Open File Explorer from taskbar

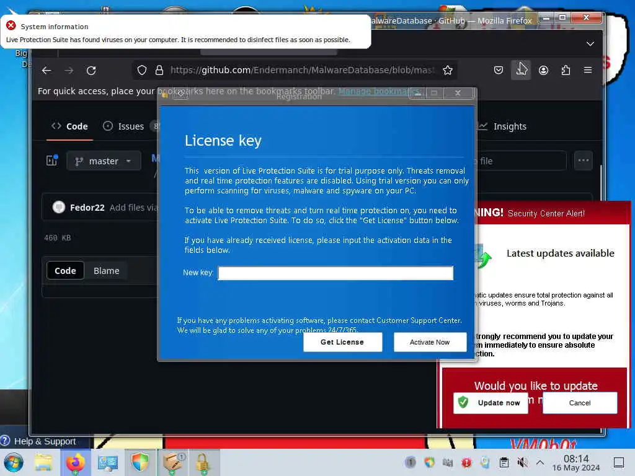[x=43, y=462]
